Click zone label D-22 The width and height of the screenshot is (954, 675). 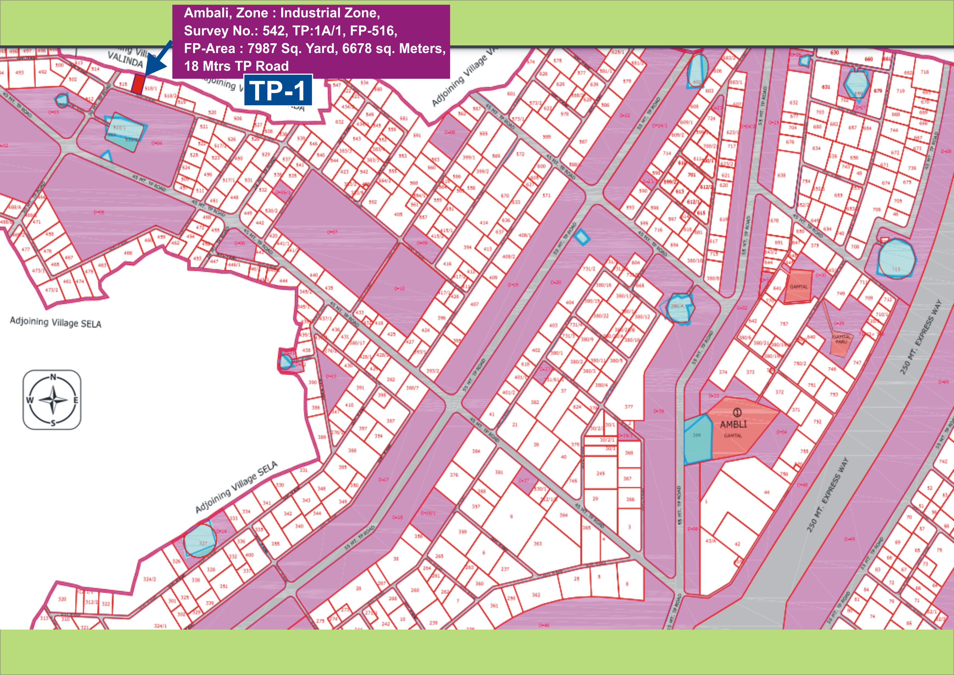coord(624,116)
